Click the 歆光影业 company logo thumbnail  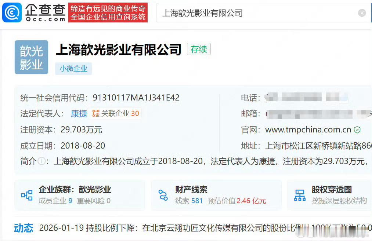[31, 57]
